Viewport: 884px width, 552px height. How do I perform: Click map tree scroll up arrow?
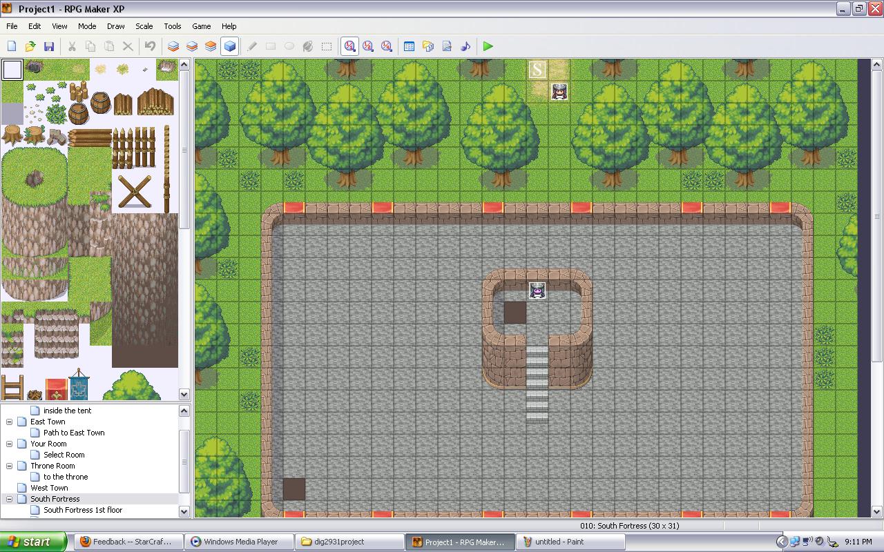[184, 411]
